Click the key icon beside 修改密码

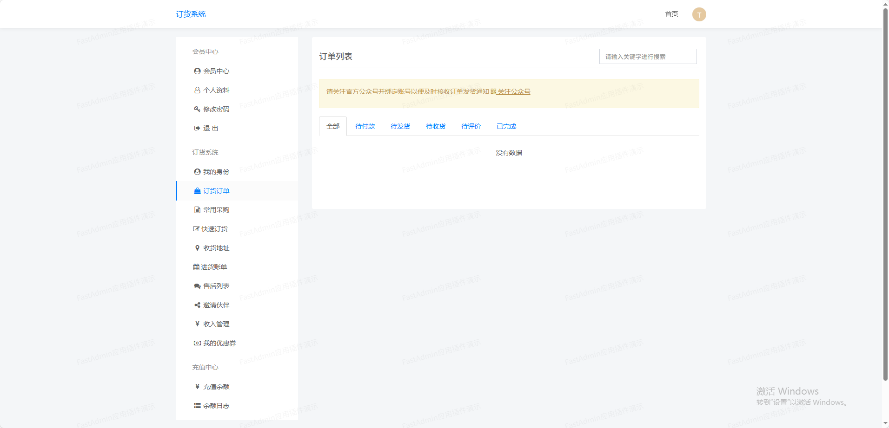pos(197,109)
